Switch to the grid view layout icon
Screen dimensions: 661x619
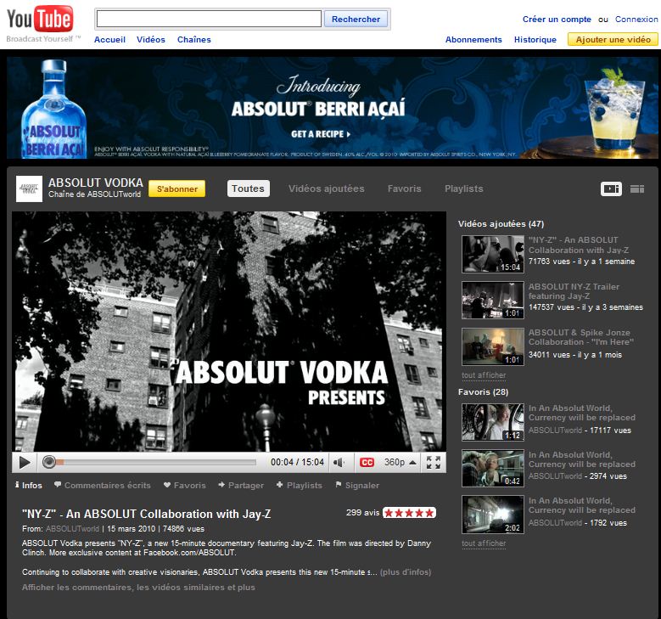point(637,189)
